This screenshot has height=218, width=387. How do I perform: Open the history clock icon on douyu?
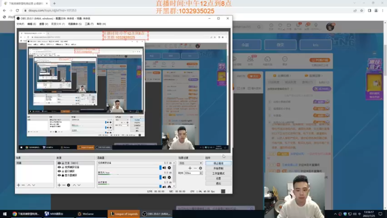pyautogui.click(x=271, y=25)
